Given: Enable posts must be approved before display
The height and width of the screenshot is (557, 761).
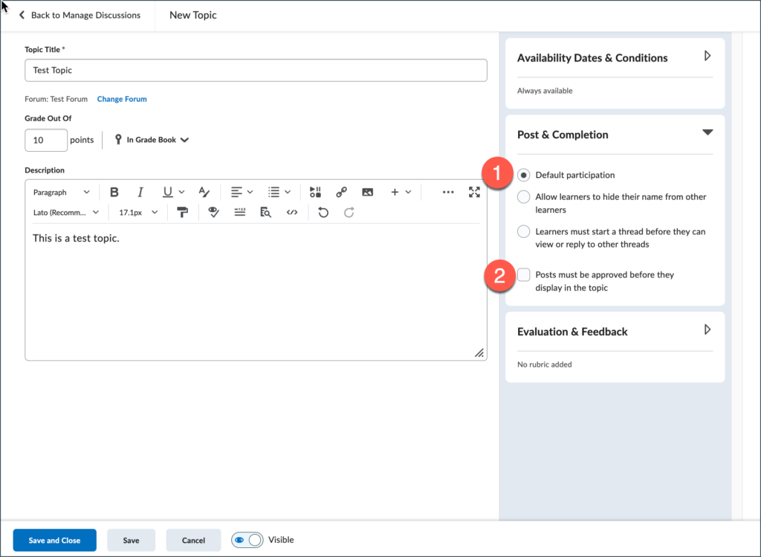Looking at the screenshot, I should tap(523, 274).
